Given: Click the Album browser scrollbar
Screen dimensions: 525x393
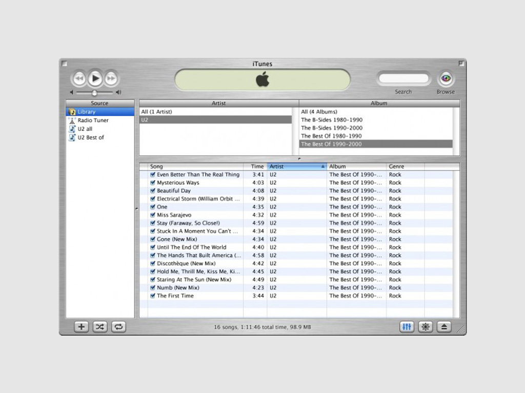Looking at the screenshot, I should point(456,132).
